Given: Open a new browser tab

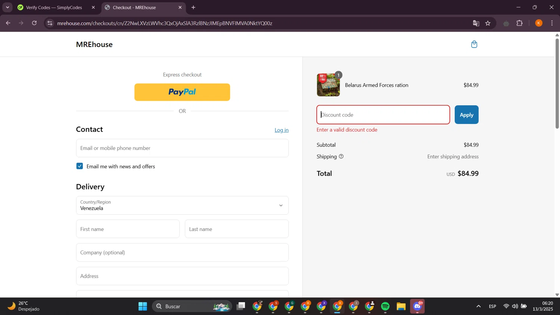Looking at the screenshot, I should click(193, 7).
